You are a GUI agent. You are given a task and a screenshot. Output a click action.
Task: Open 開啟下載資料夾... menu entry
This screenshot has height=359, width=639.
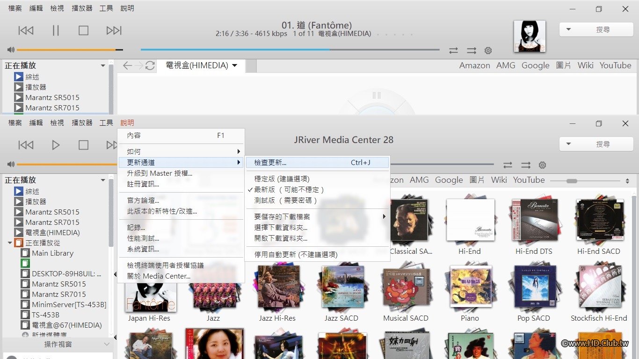pos(317,238)
